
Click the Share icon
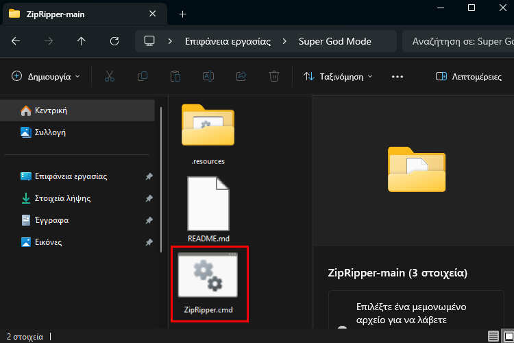click(x=241, y=76)
